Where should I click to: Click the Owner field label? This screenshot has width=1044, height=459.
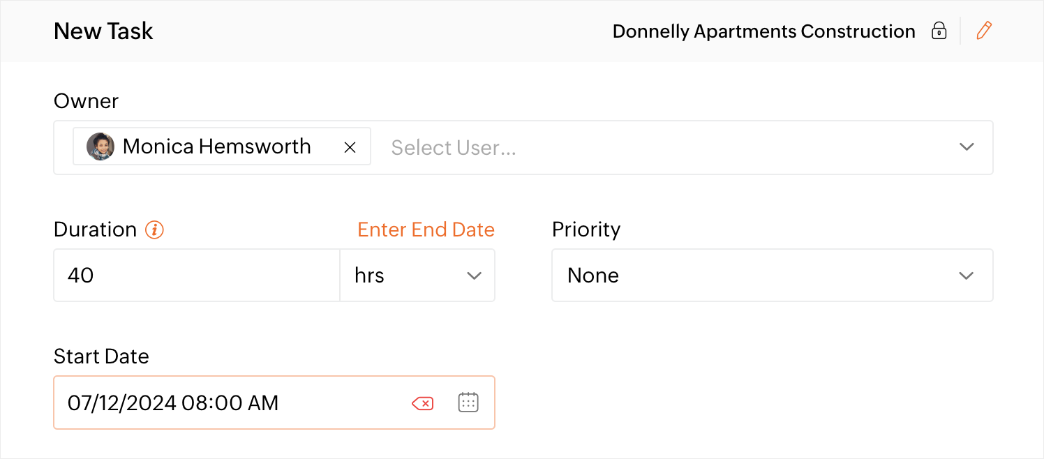pos(86,101)
